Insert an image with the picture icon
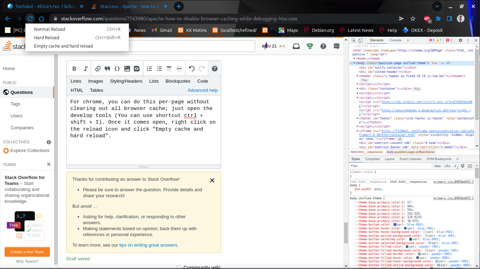 click(x=127, y=69)
